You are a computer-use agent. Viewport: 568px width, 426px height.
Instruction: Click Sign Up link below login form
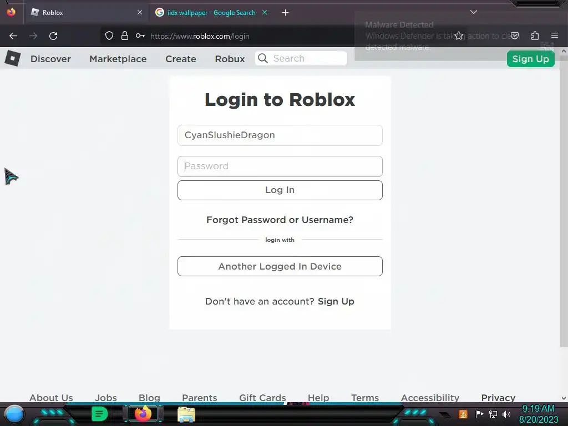tap(336, 301)
